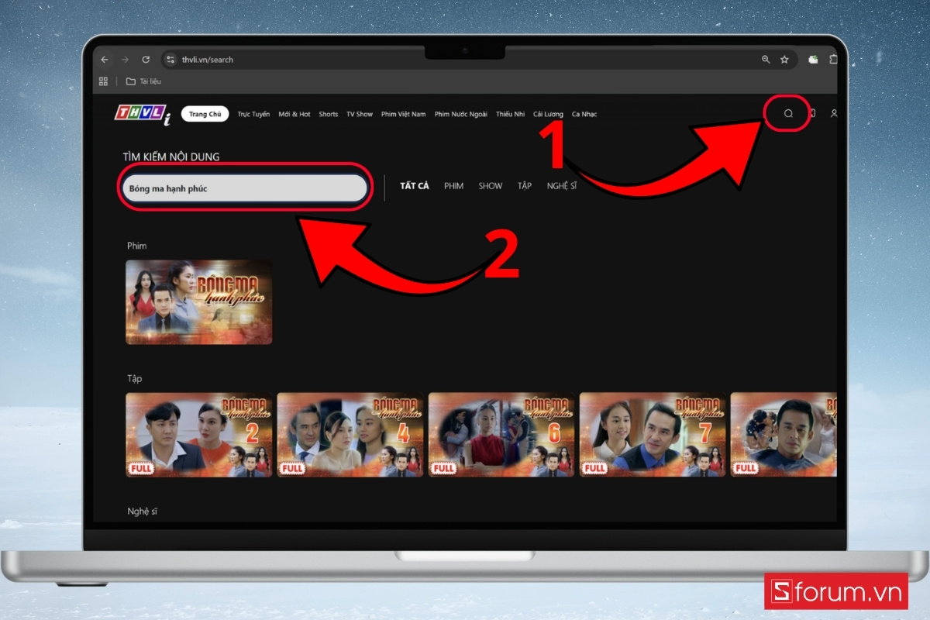930x620 pixels.
Task: Bookmark the page using the star icon
Action: coord(785,59)
